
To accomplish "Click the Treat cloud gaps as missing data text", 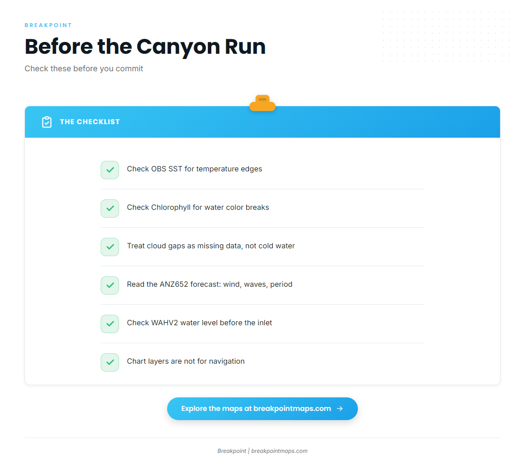I will click(x=211, y=246).
